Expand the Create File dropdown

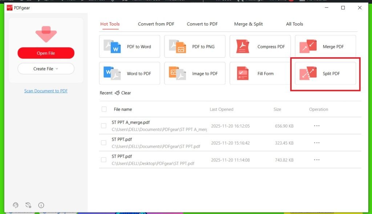coord(46,69)
